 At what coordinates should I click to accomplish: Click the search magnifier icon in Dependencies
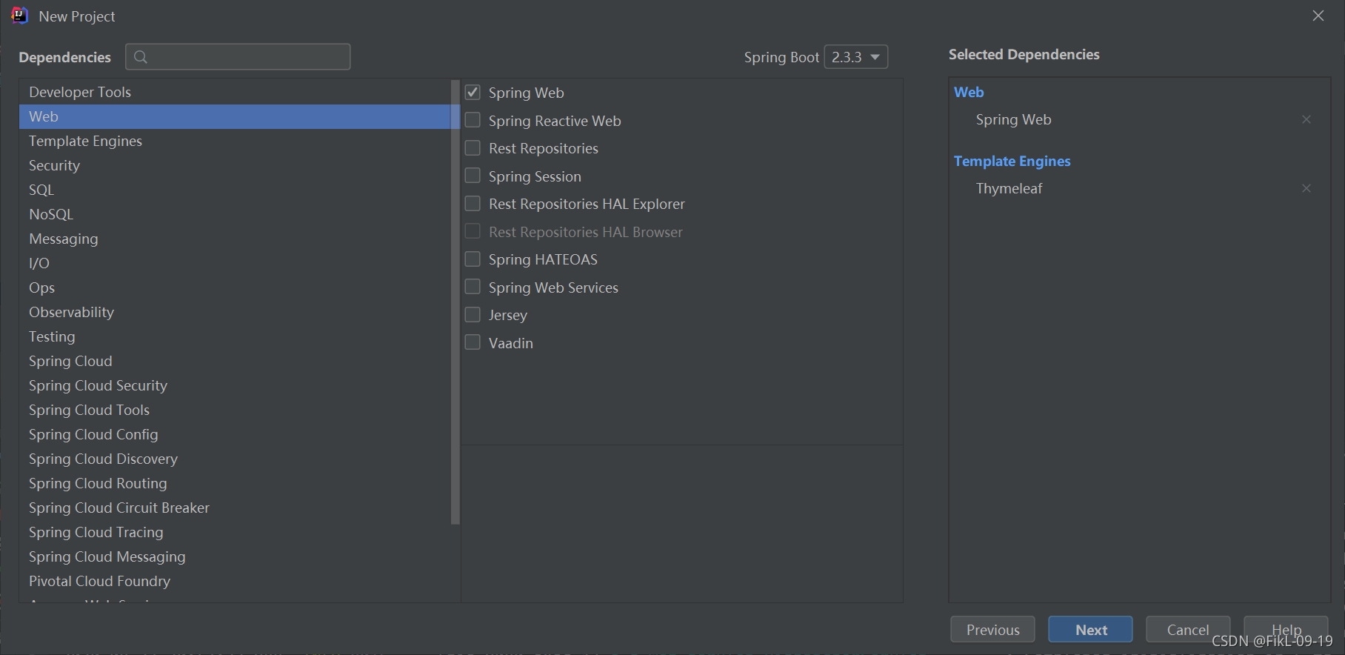click(141, 57)
